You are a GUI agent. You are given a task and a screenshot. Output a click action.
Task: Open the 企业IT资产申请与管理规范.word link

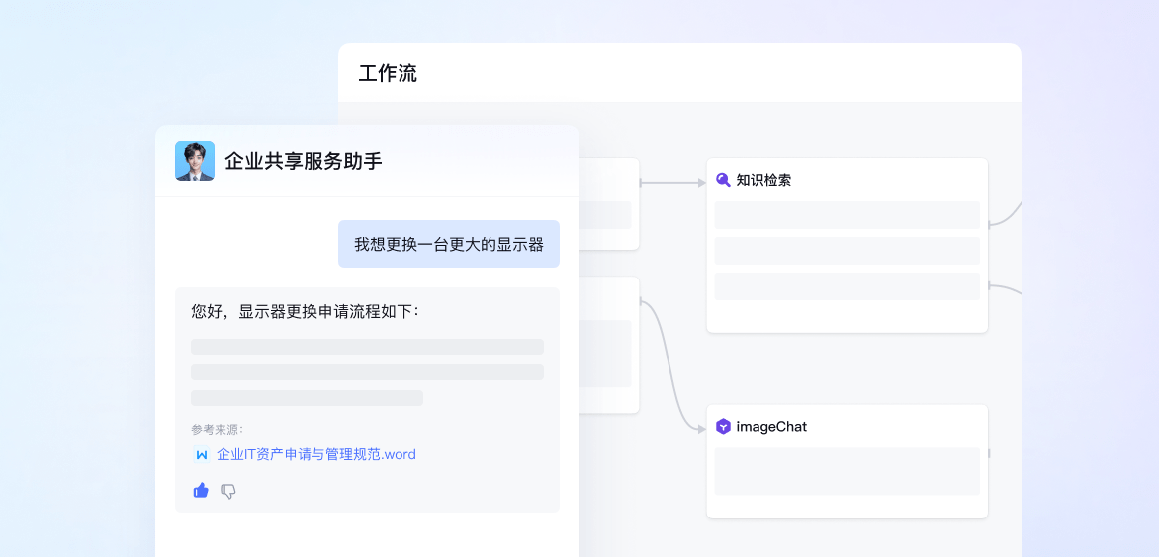tap(315, 455)
